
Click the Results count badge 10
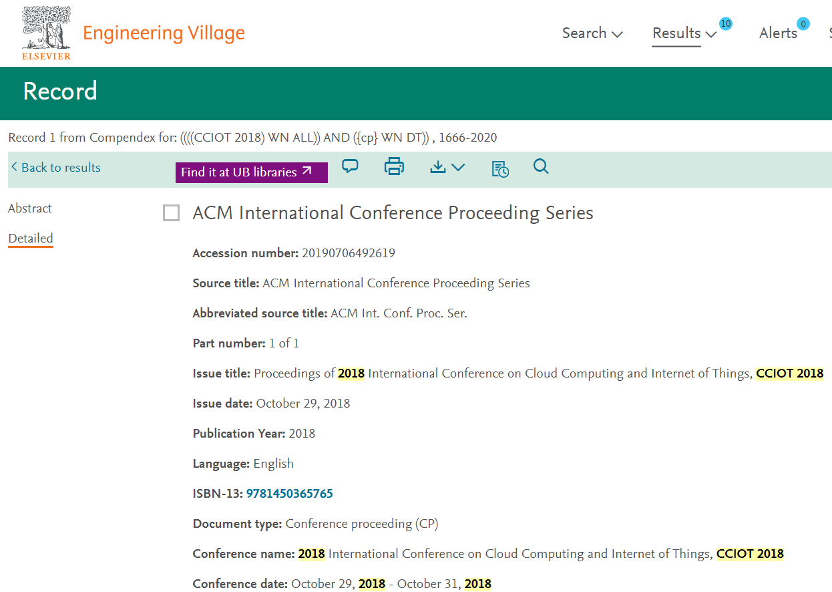click(726, 24)
